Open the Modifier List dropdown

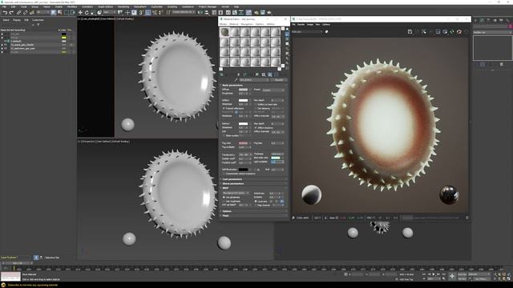point(492,32)
